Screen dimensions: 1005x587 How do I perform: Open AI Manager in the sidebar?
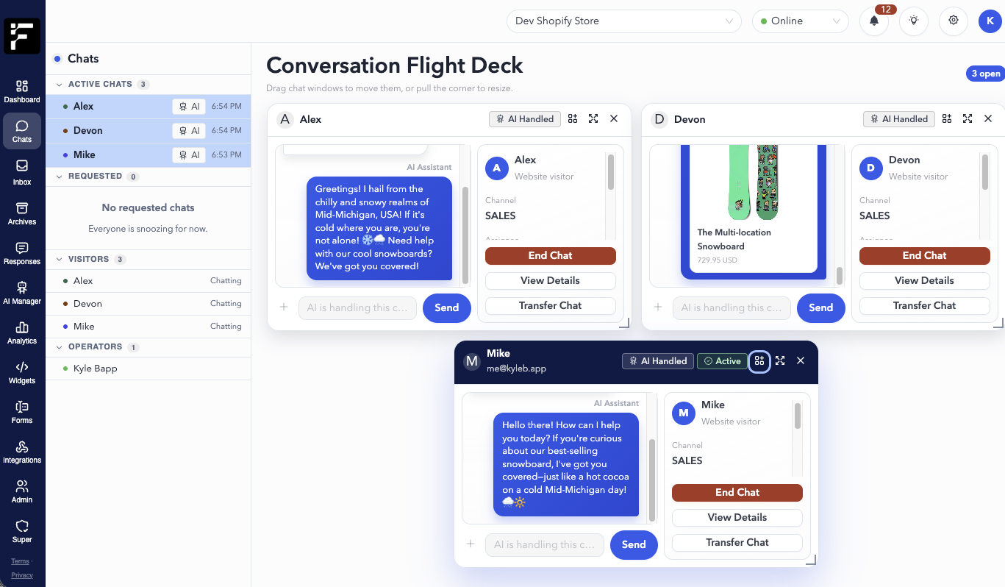click(22, 293)
